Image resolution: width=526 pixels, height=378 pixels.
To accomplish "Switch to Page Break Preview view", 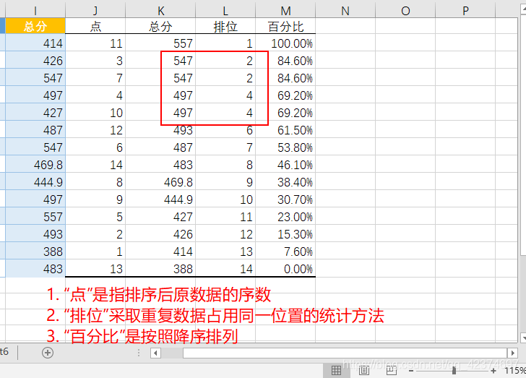I will [x=391, y=371].
